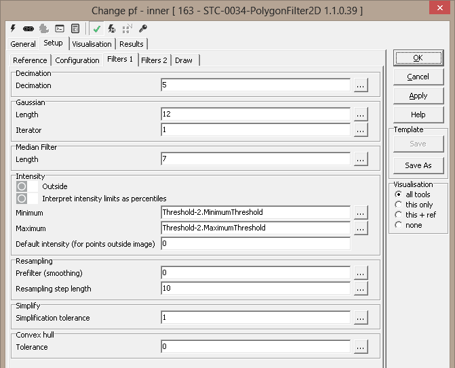Click the document list toolbar icon

point(75,28)
